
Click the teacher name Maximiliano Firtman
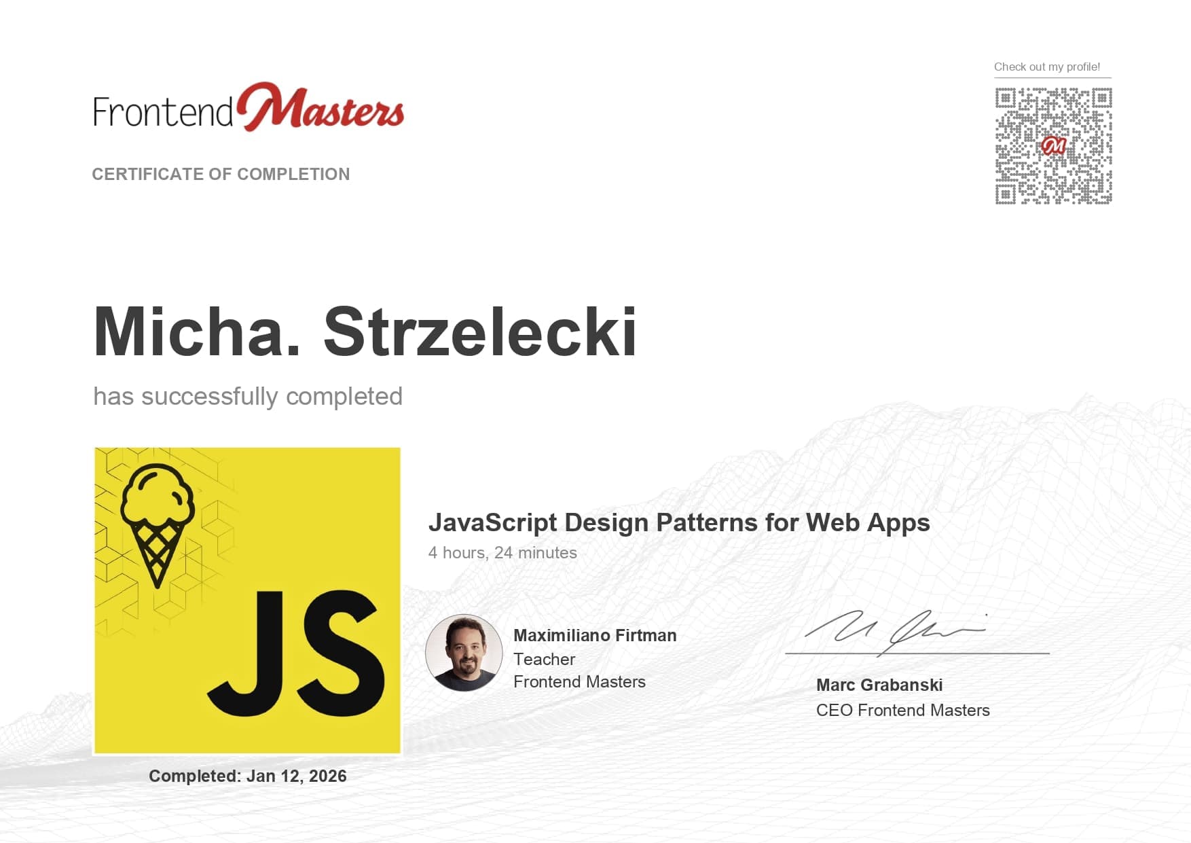pos(595,635)
